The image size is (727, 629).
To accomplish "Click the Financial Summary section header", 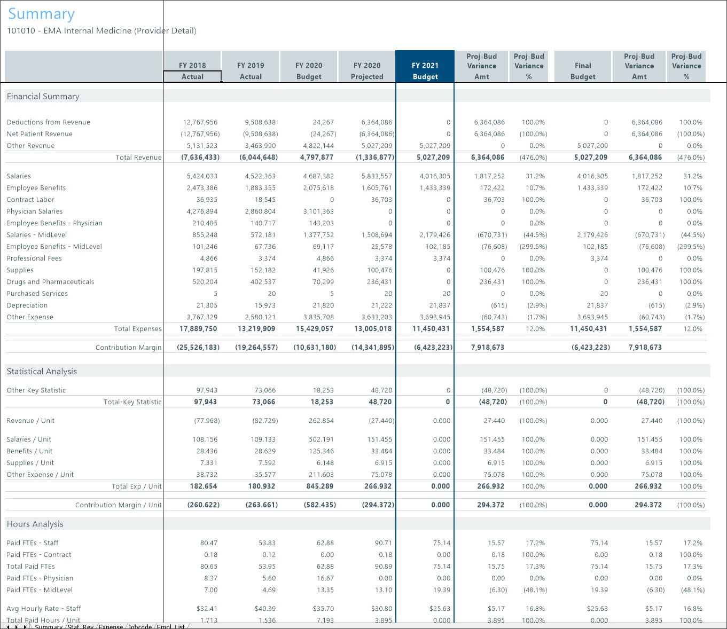I will click(x=43, y=96).
